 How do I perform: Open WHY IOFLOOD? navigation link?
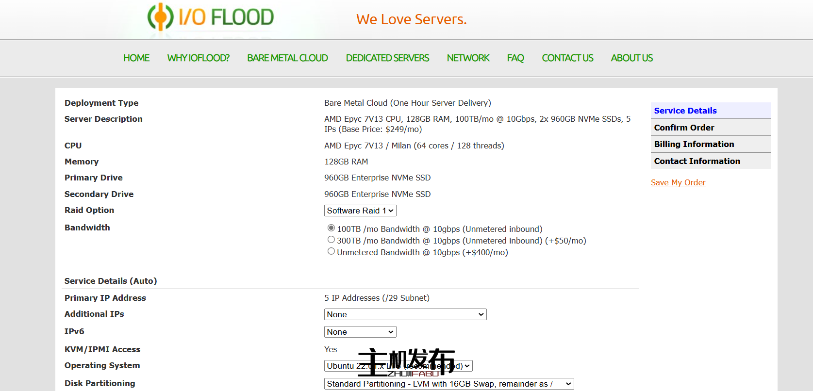[x=198, y=58]
